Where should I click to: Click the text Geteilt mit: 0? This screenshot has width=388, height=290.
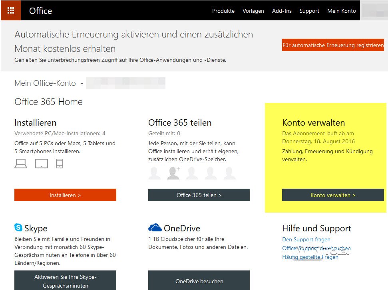click(x=164, y=133)
